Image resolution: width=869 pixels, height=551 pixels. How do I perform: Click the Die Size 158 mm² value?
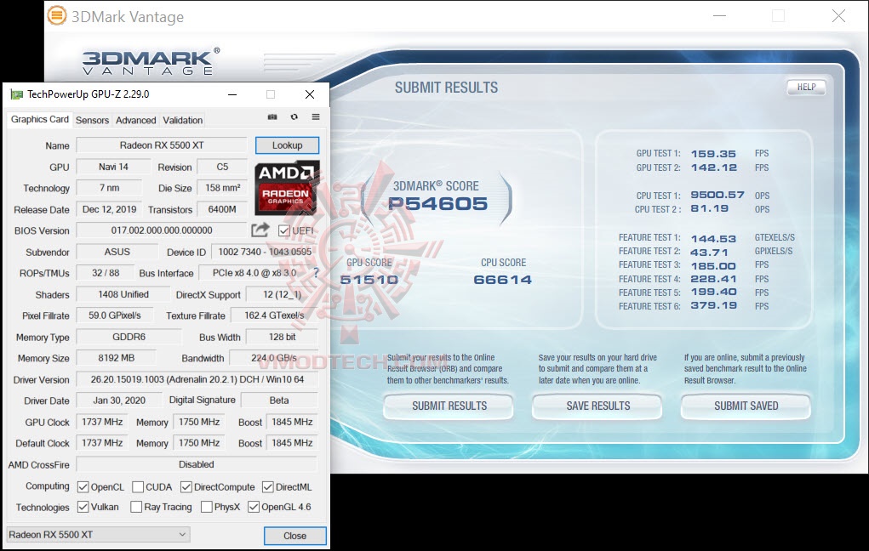[x=223, y=188]
